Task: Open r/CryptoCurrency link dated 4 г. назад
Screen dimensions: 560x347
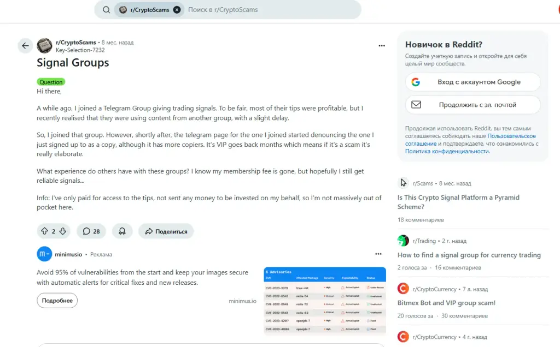Action: (434, 337)
